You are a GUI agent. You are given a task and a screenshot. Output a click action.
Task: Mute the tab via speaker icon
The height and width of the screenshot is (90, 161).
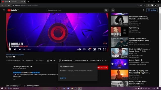tap(22, 2)
